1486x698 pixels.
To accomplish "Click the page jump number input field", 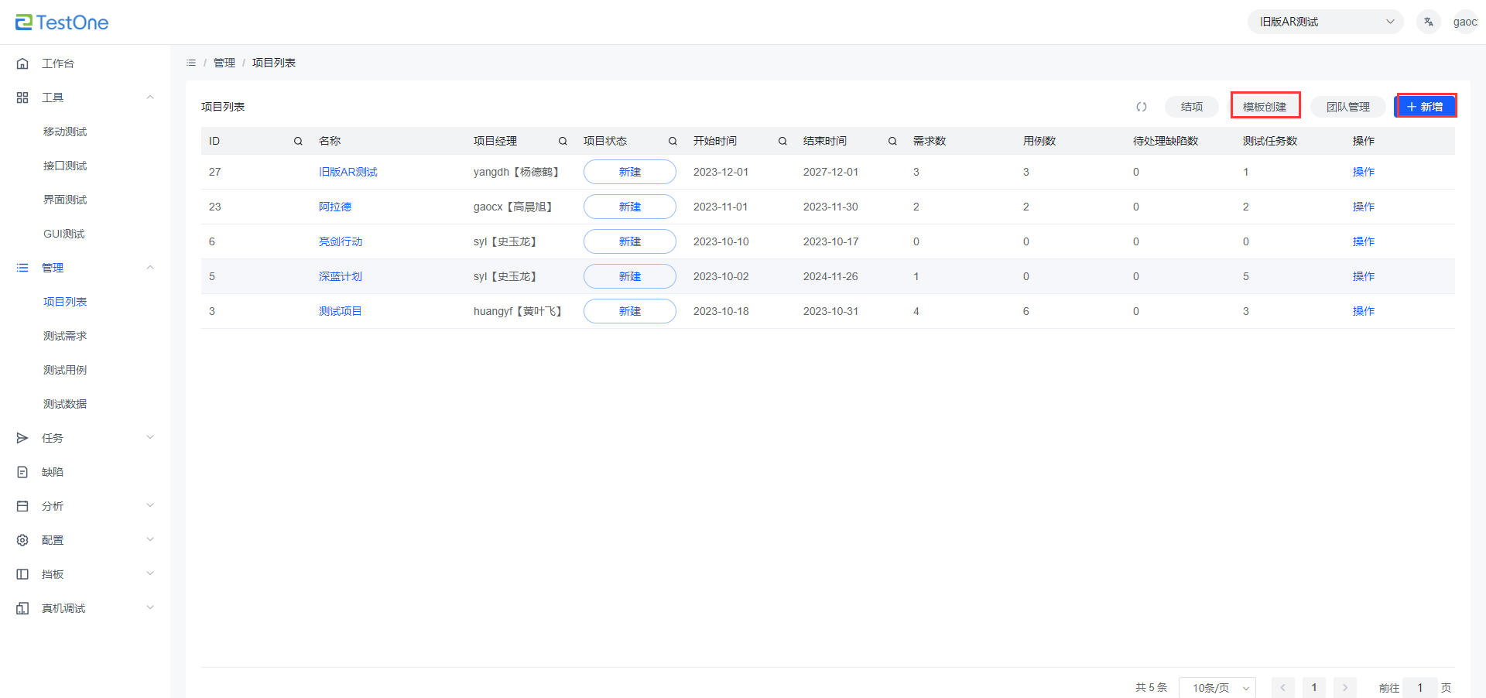I will (1419, 687).
